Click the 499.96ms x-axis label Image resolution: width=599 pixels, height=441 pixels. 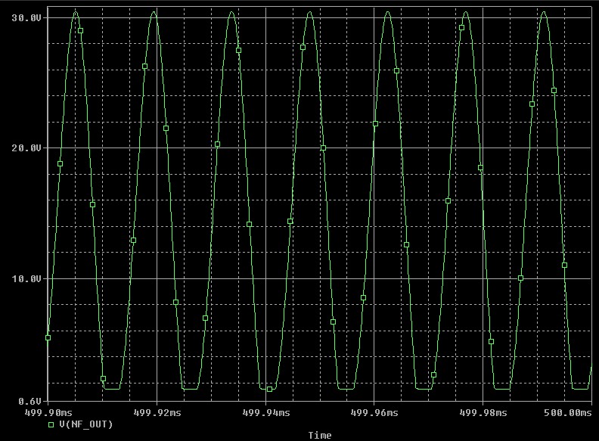374,413
